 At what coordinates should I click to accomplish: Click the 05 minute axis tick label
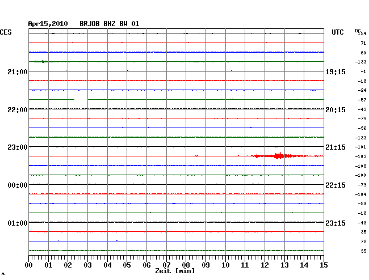click(127, 265)
